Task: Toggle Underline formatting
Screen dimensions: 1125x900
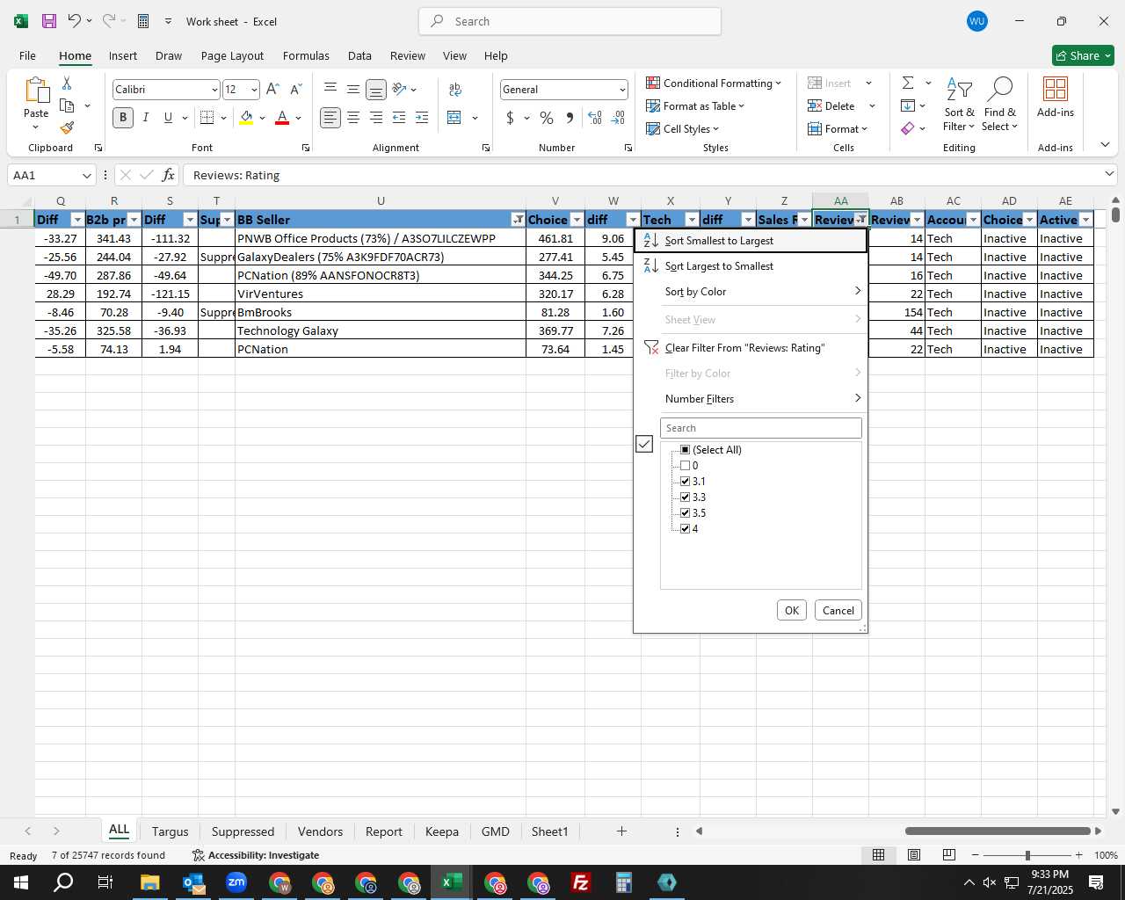Action: 168,117
